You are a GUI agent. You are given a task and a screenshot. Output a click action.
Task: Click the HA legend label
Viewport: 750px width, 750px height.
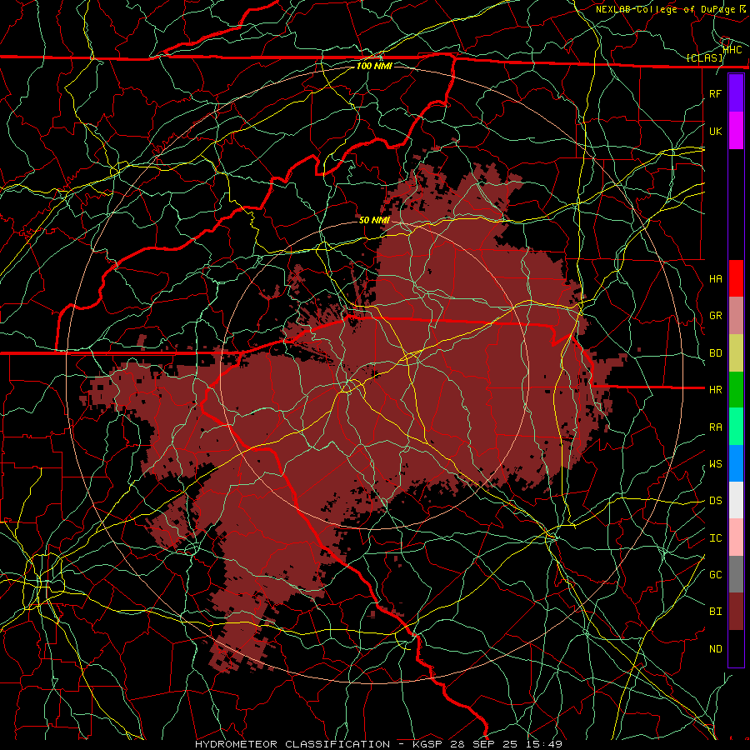coord(715,278)
